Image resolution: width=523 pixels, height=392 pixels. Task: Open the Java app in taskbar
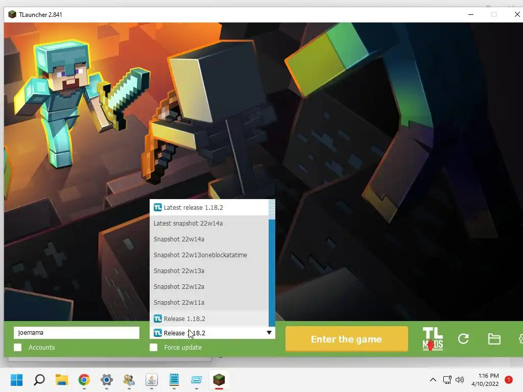151,380
